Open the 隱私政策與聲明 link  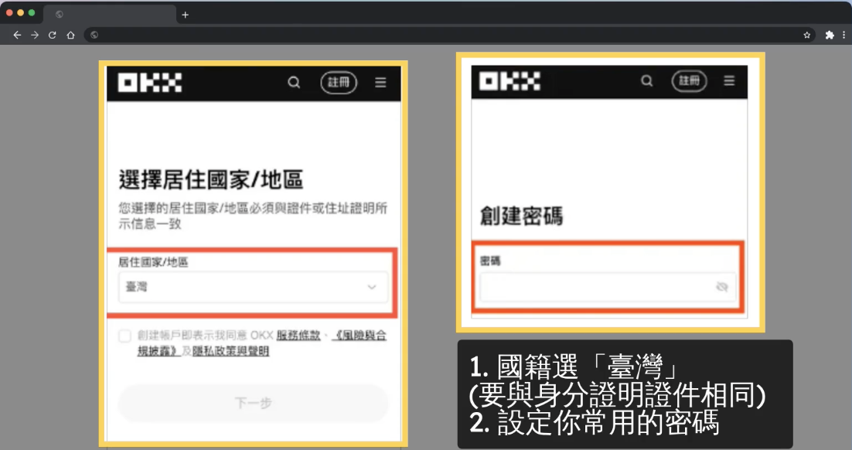231,351
